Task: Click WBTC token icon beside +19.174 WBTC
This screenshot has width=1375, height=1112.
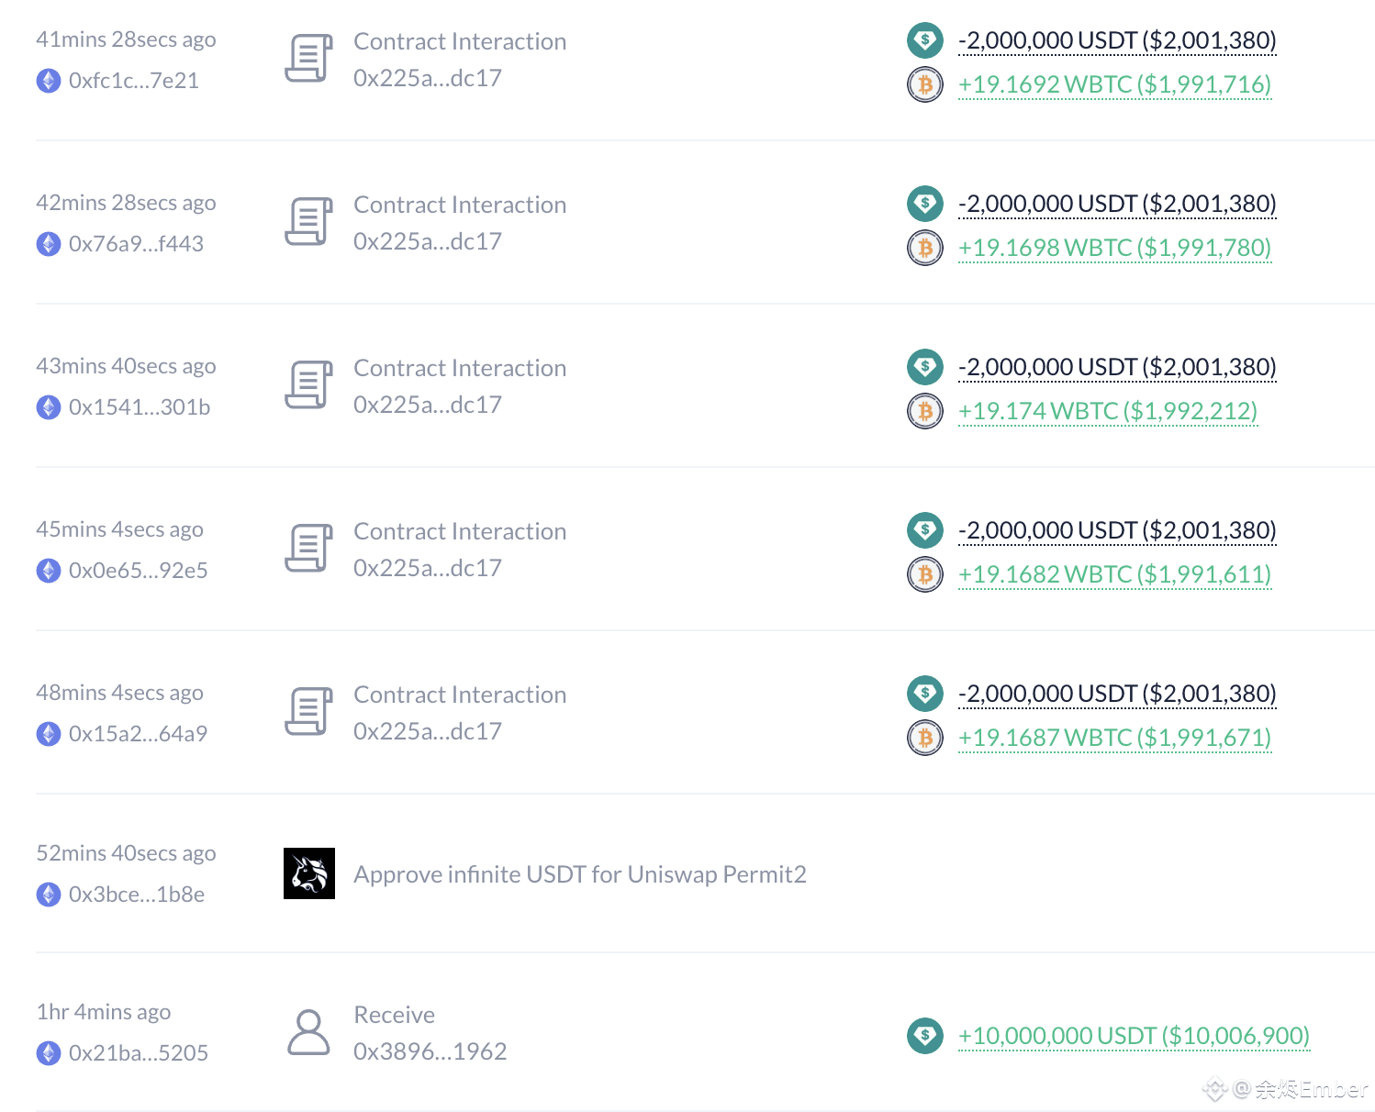Action: (925, 411)
